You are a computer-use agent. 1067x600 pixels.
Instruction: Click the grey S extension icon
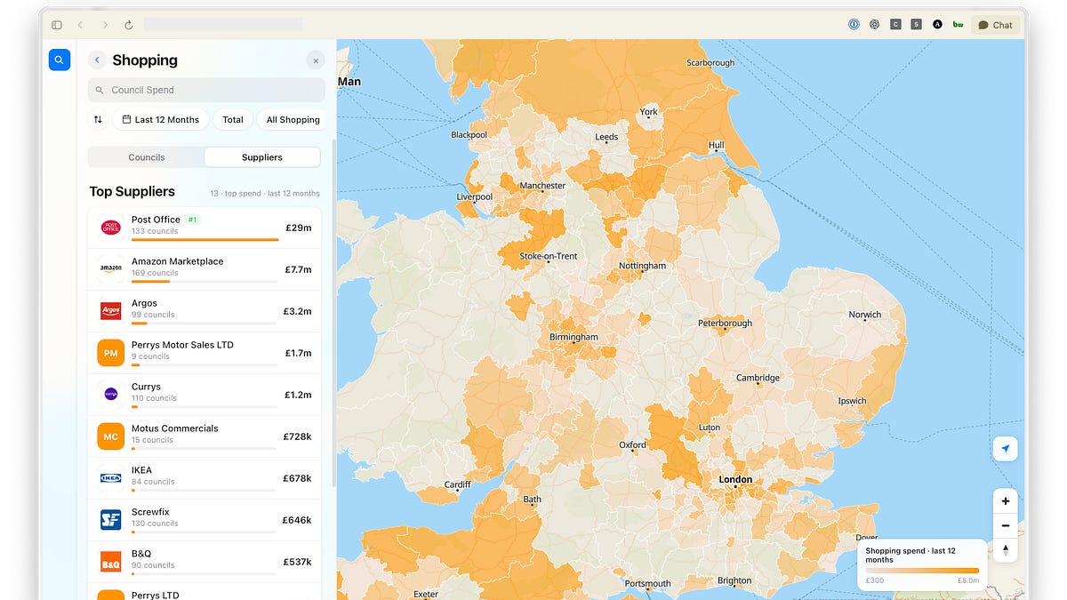coord(916,25)
